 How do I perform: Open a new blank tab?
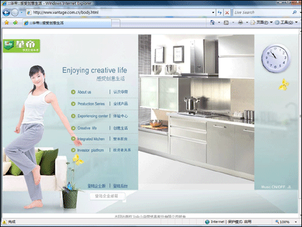(116, 23)
